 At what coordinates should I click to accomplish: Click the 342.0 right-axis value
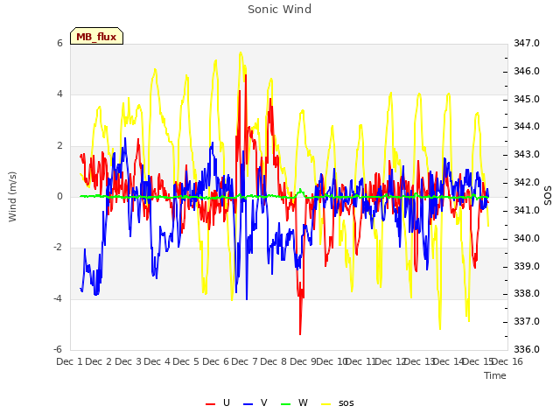[x=527, y=183]
